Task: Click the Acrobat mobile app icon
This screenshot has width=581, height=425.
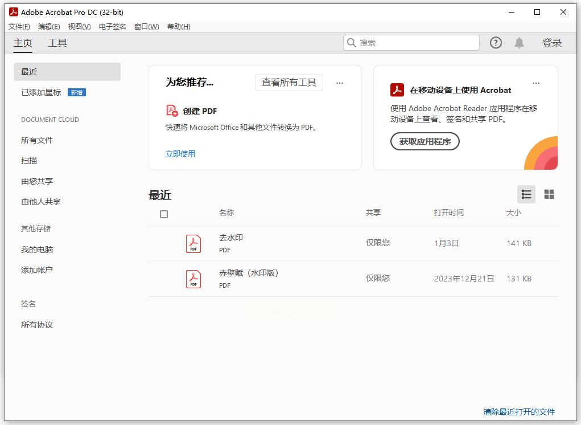Action: click(397, 90)
